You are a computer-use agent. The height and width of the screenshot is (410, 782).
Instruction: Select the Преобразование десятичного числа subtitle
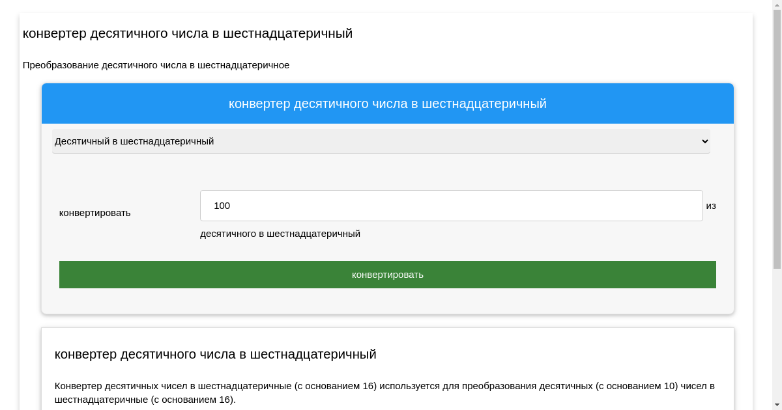tap(156, 65)
